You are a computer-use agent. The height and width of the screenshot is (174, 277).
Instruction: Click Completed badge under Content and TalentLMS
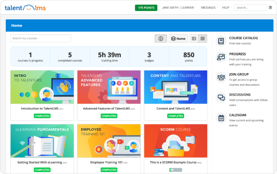[176, 116]
